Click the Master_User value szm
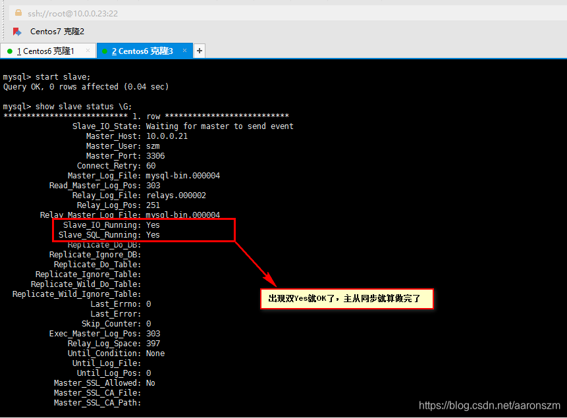This screenshot has width=567, height=418. 153,146
